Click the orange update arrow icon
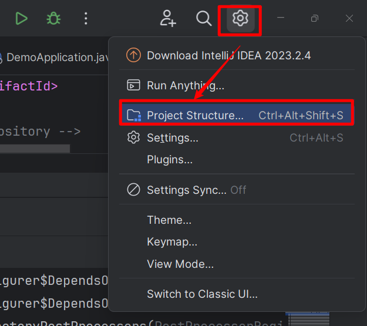Viewport: 367px width, 326px height. click(x=134, y=55)
